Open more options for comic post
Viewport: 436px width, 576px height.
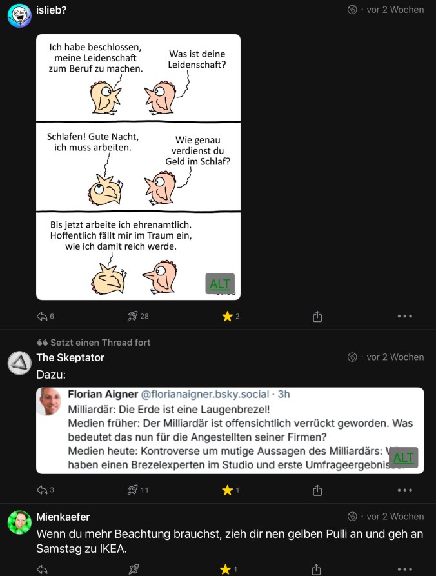(x=404, y=316)
